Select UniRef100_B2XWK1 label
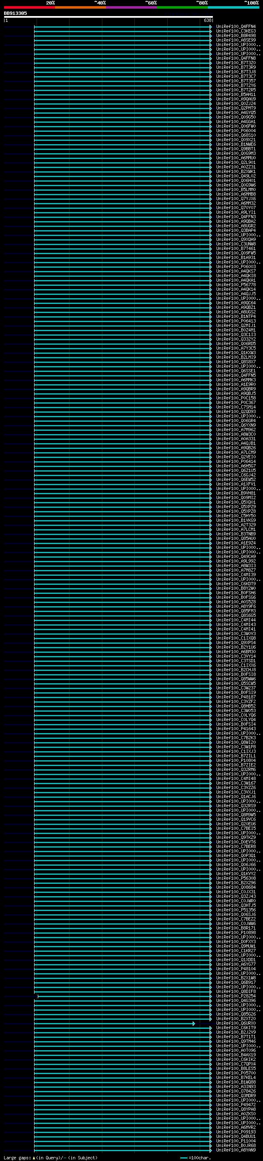Screen dimensions: 263x1161 coord(235,171)
